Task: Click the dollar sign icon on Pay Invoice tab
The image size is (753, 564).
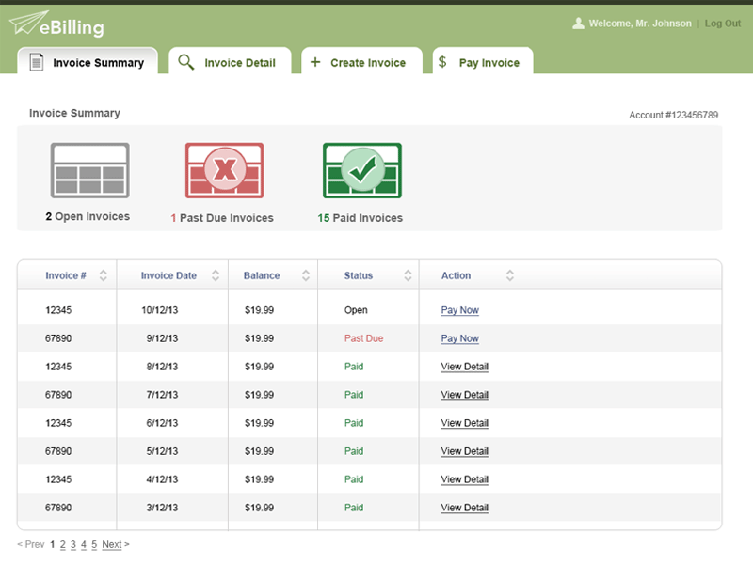Action: pyautogui.click(x=441, y=61)
